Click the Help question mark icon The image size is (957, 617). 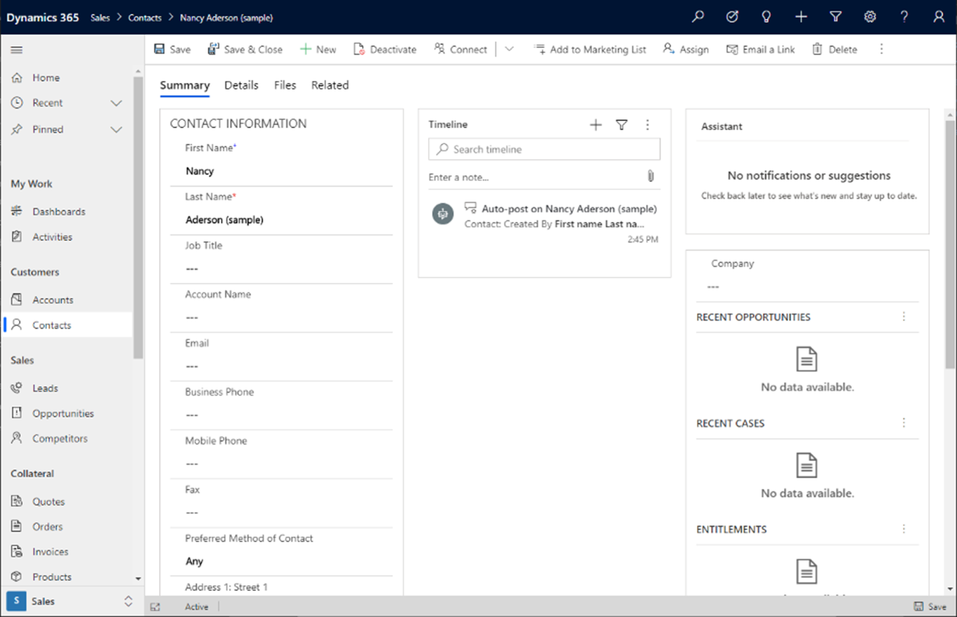[904, 16]
